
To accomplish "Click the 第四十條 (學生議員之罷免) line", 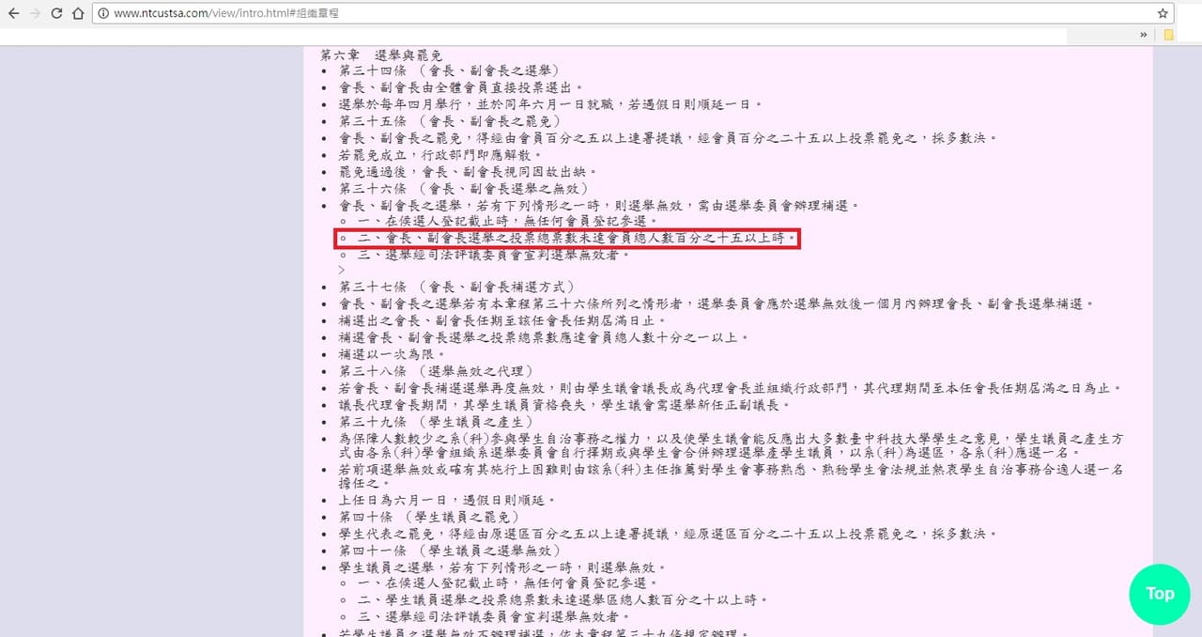I will (429, 517).
